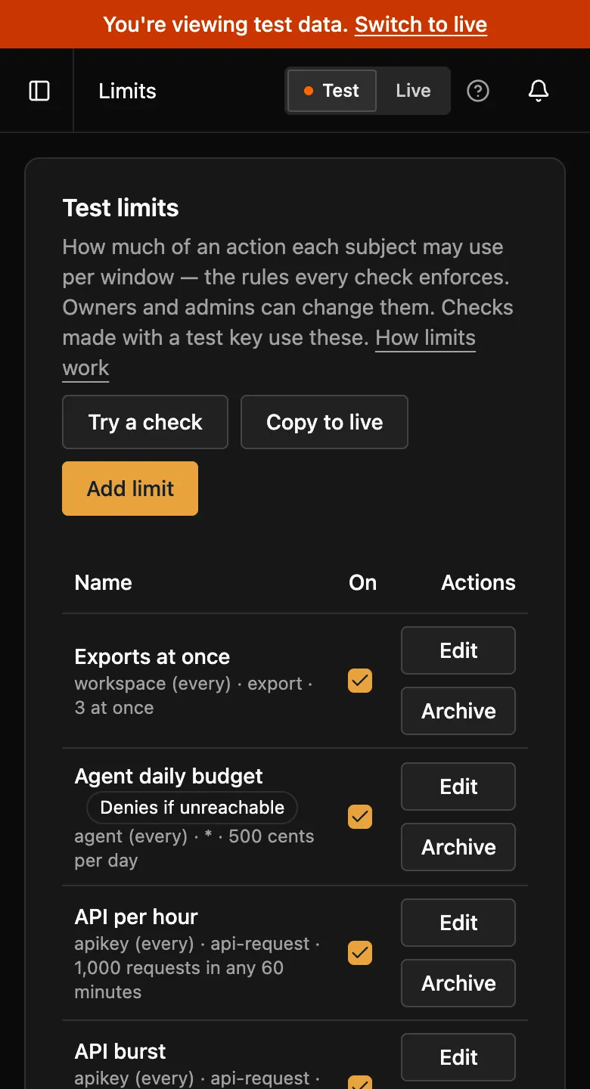Toggle the API per hour checkbox

pyautogui.click(x=360, y=953)
